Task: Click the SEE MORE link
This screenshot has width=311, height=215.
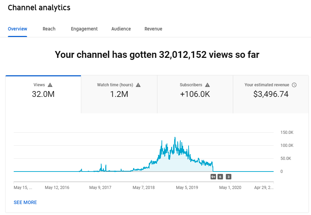Action: (x=25, y=202)
